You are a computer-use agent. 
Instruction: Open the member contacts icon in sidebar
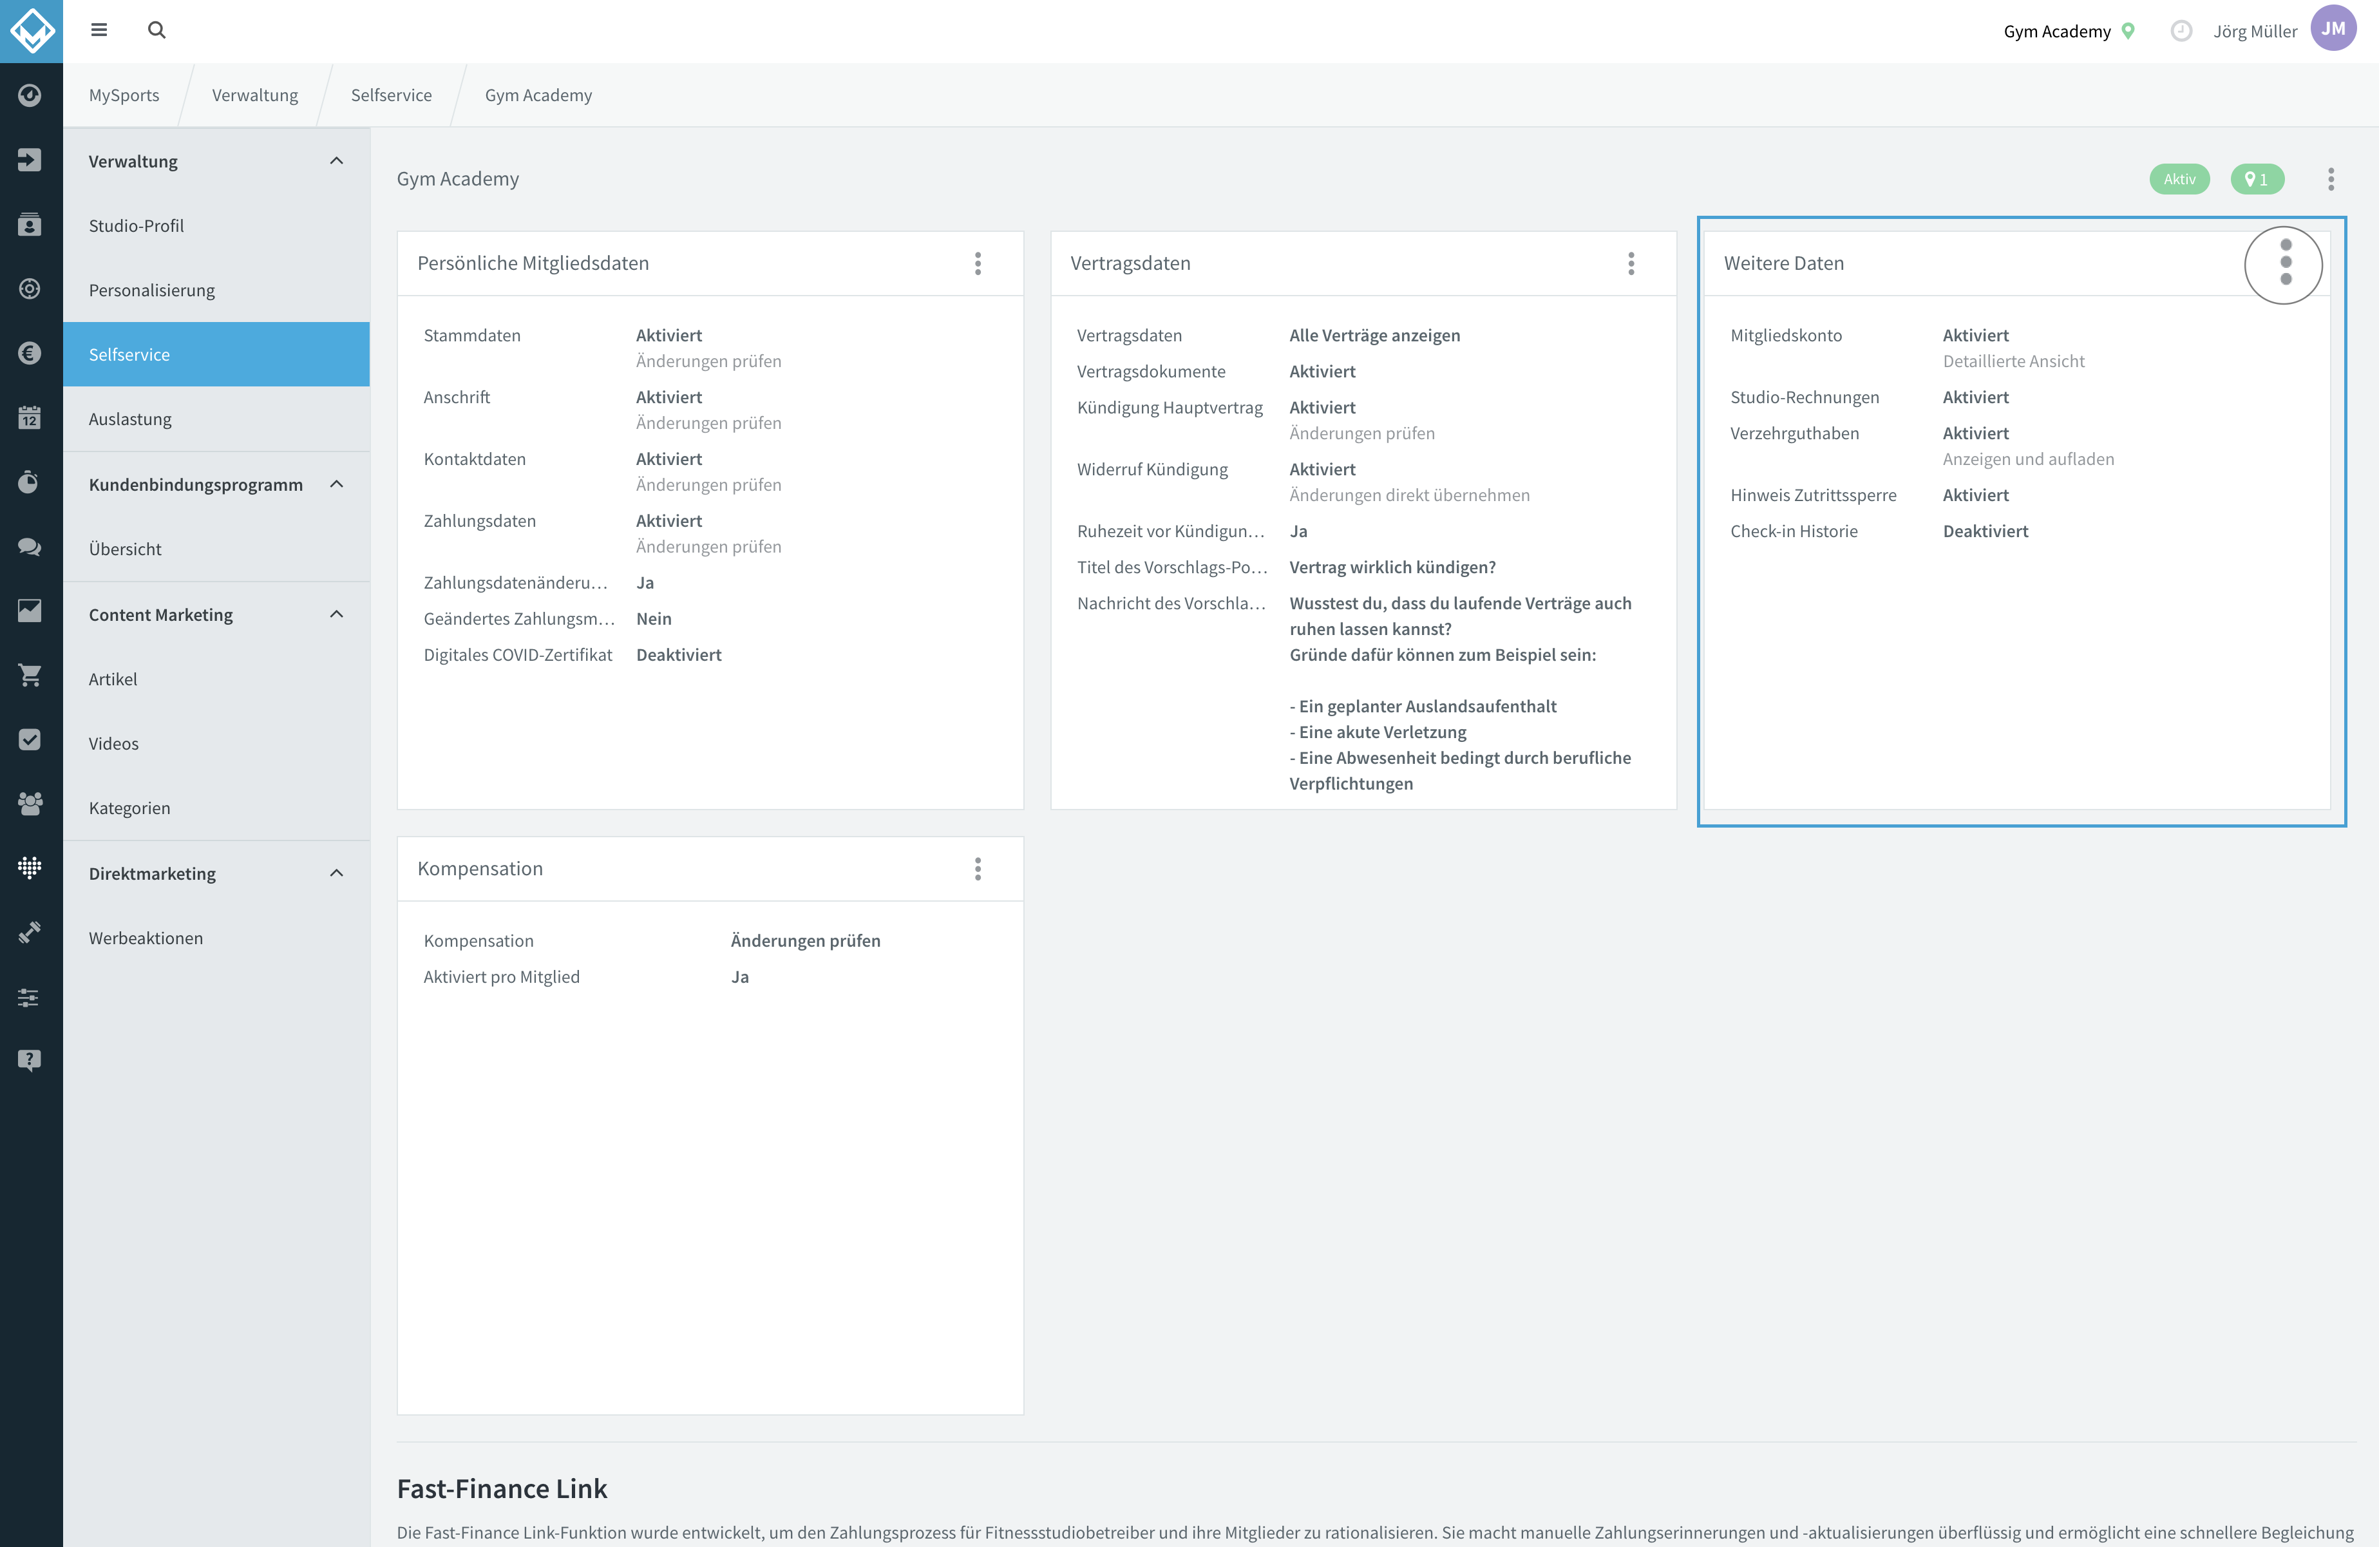click(x=30, y=225)
